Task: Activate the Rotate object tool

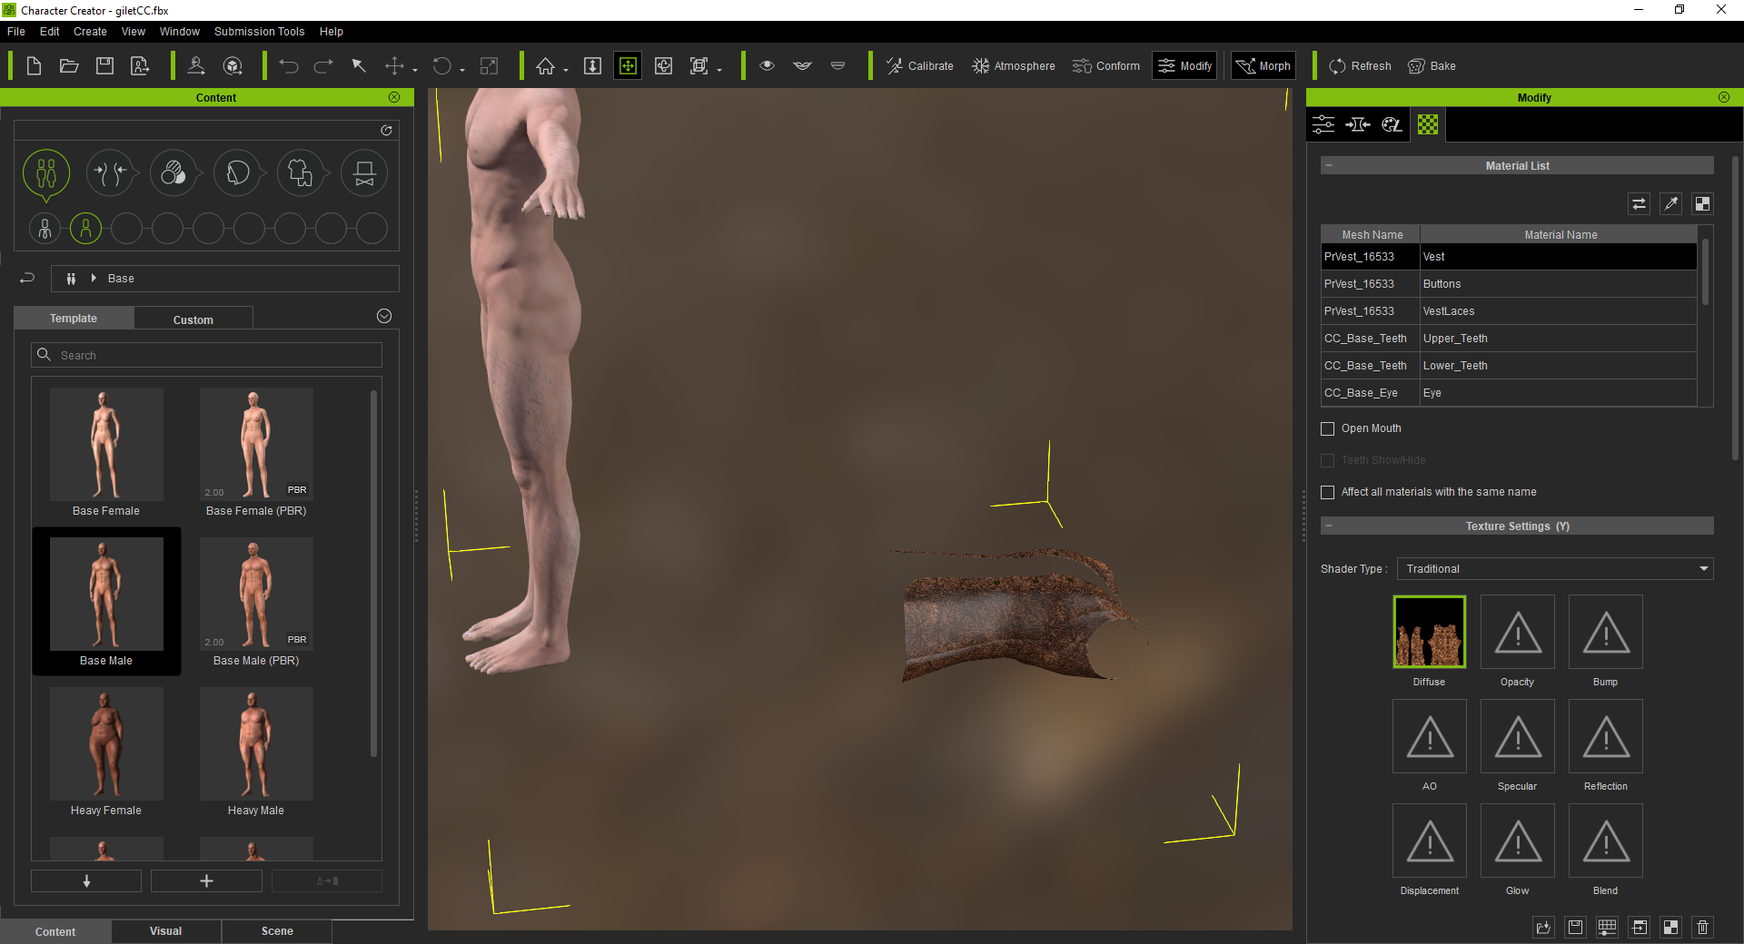Action: click(x=441, y=66)
